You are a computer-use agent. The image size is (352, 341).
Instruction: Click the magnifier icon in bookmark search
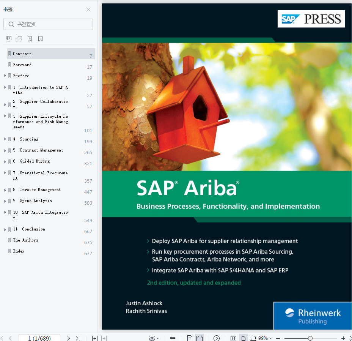(11, 24)
